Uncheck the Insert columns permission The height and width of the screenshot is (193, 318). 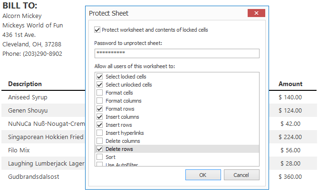coord(99,117)
